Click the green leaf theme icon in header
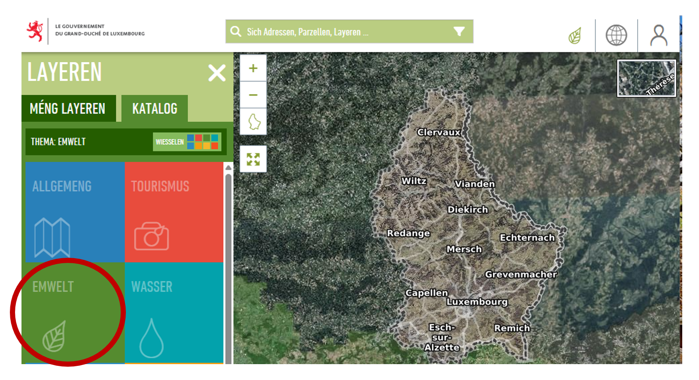The image size is (699, 380). click(x=575, y=36)
